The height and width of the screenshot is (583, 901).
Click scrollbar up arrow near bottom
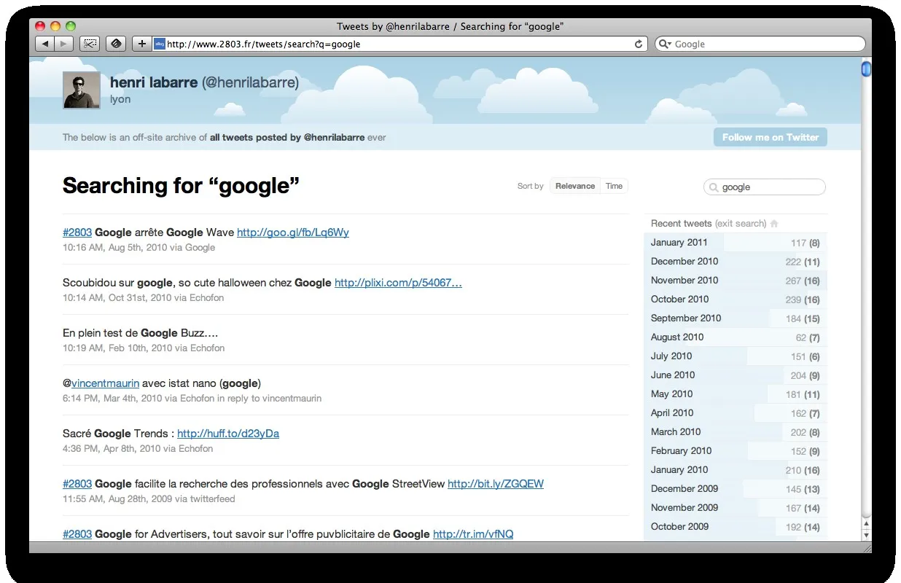click(866, 523)
